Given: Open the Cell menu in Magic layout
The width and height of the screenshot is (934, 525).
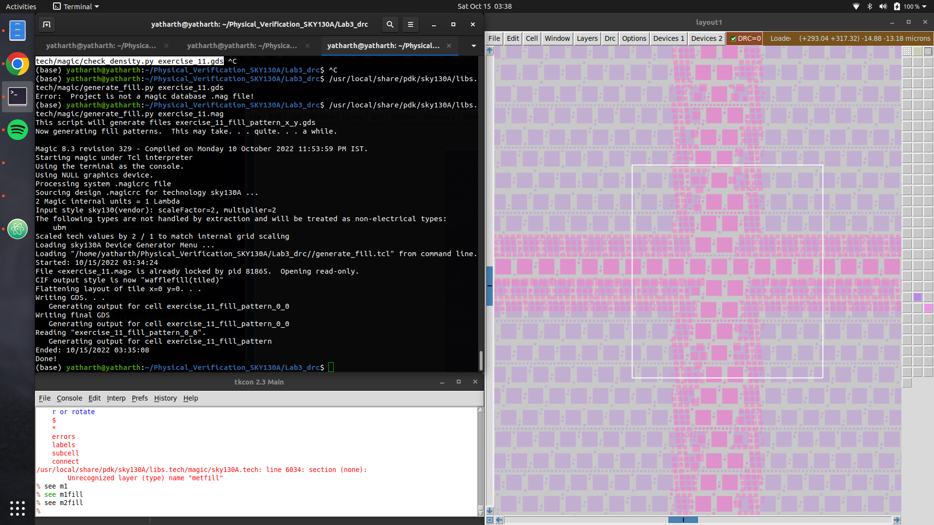Looking at the screenshot, I should [532, 38].
